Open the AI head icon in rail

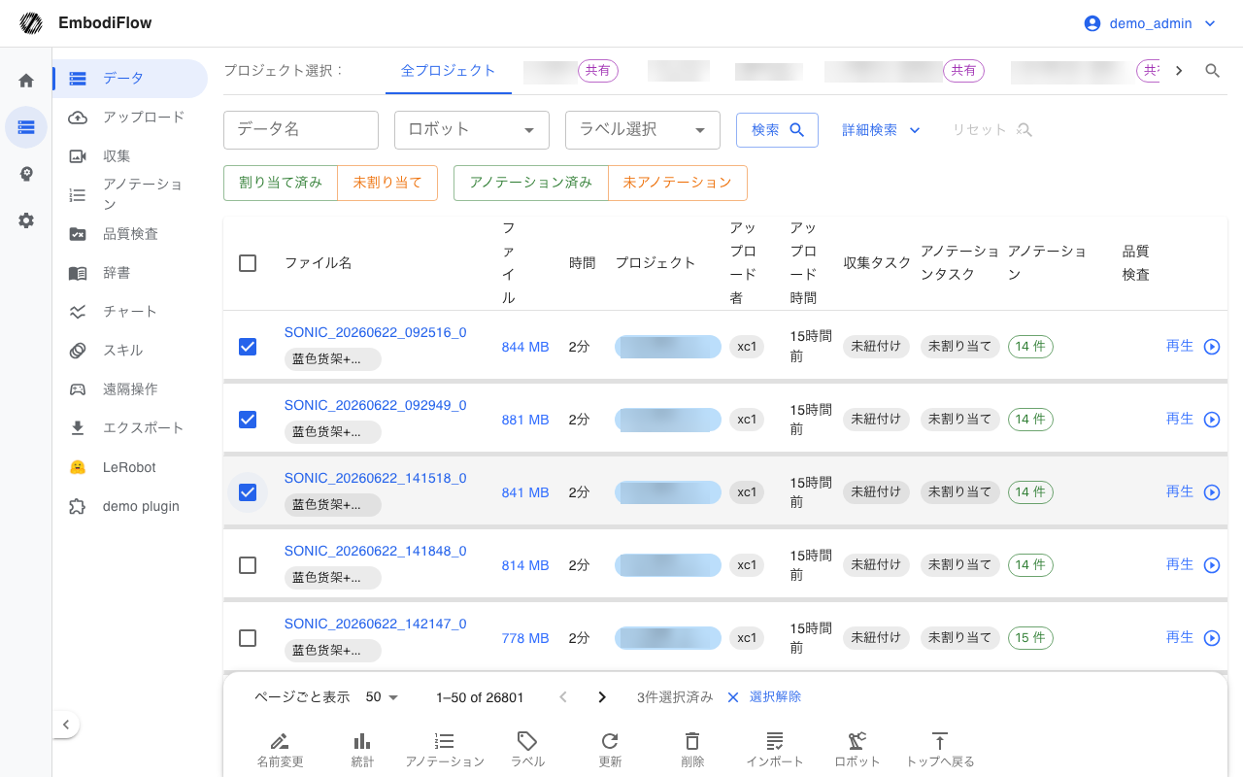click(26, 174)
